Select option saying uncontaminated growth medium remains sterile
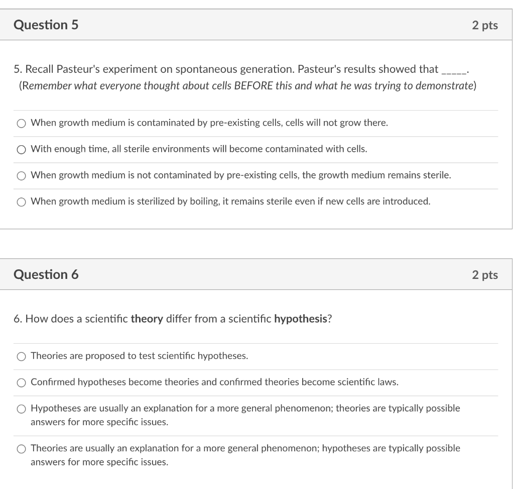Viewport: 514px width, 489px height. tap(22, 175)
